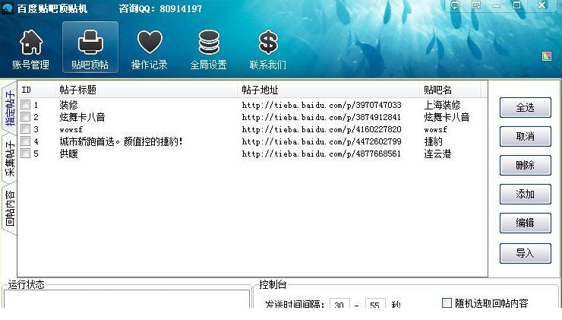The image size is (562, 320).
Task: Select post title 炫舞卡八音 in title column
Action: pos(82,117)
